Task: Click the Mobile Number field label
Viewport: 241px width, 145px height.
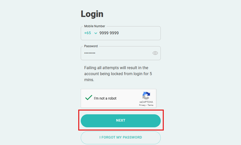Action: [x=95, y=26]
